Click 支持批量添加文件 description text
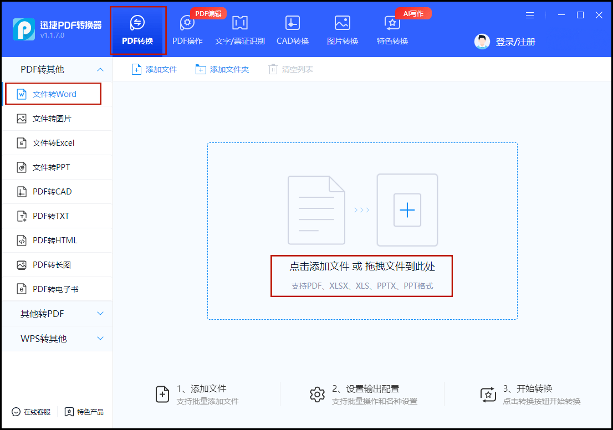 208,402
